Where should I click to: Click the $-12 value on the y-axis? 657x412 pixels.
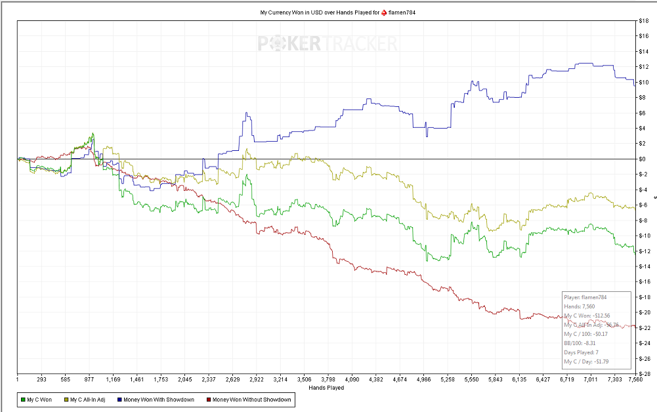coord(645,251)
